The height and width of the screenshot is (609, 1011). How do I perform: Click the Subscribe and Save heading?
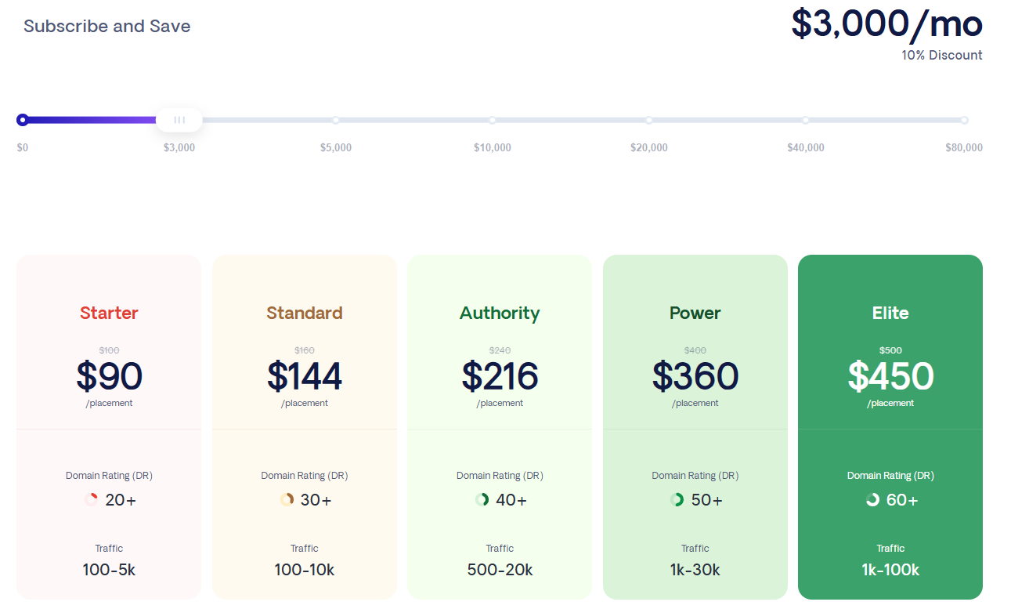click(107, 26)
